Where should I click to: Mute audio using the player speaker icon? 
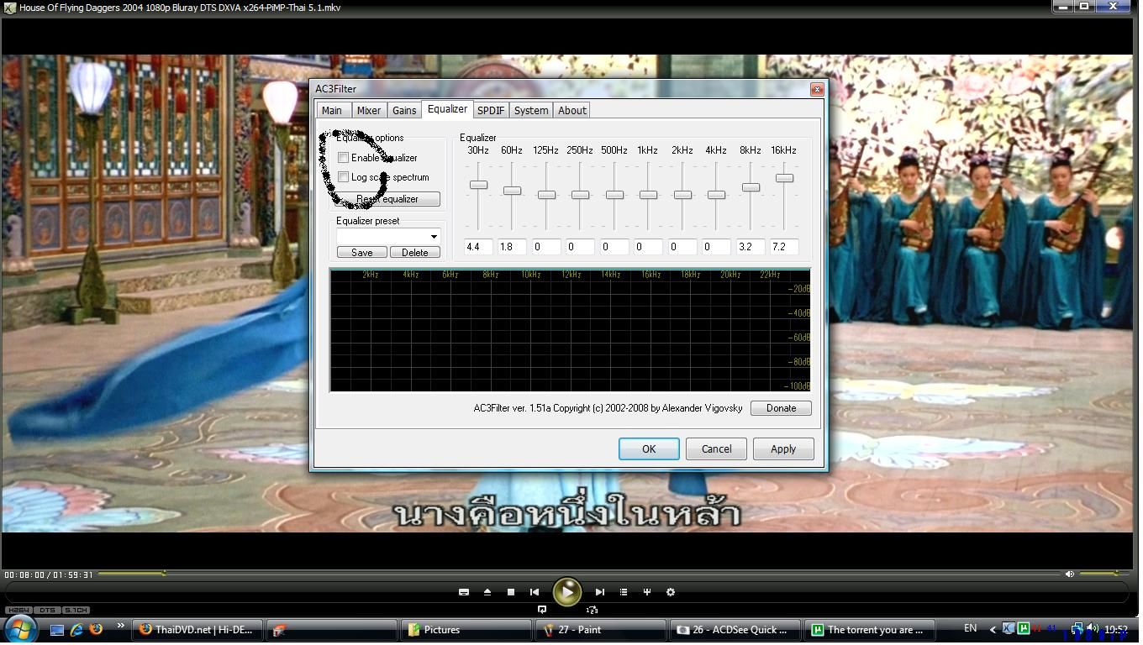[1069, 574]
